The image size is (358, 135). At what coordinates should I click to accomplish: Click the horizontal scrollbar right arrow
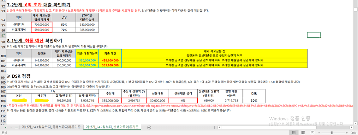[x=351, y=128]
